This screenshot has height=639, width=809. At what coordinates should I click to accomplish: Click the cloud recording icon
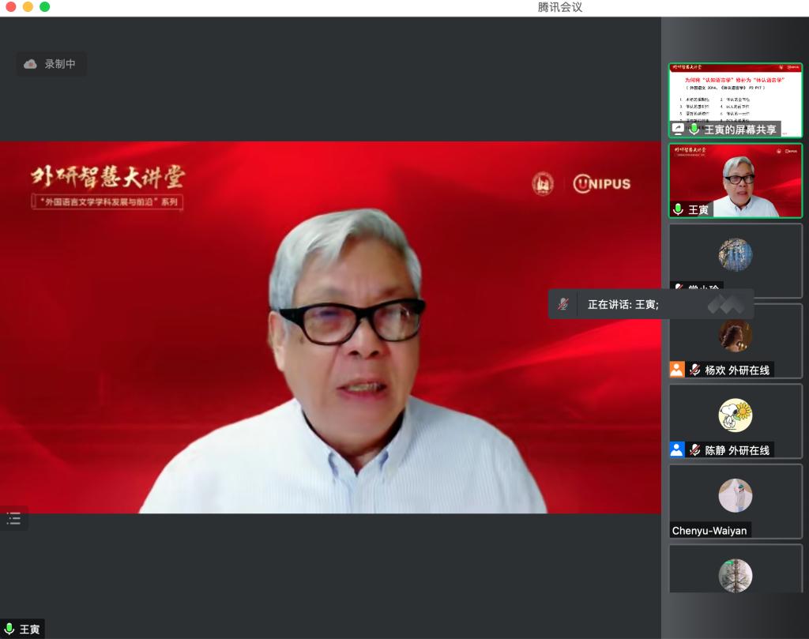[30, 64]
